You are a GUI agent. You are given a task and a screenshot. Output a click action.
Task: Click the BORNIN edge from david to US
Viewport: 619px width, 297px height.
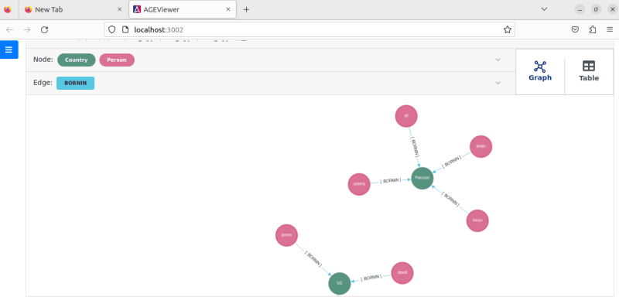(371, 278)
